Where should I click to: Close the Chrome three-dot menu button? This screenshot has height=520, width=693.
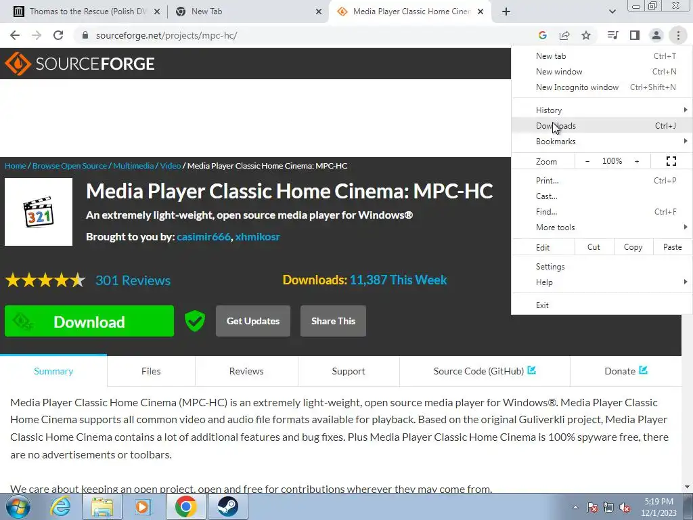[x=678, y=35]
